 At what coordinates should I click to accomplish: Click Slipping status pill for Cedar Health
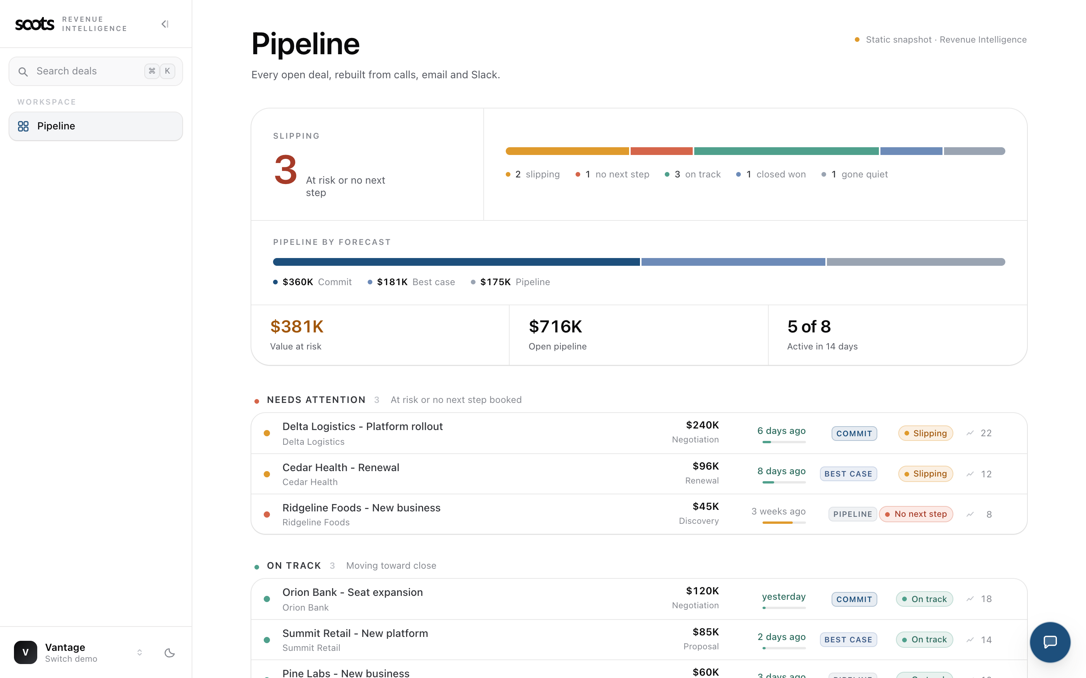925,474
